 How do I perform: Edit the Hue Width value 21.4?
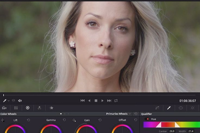191,131
